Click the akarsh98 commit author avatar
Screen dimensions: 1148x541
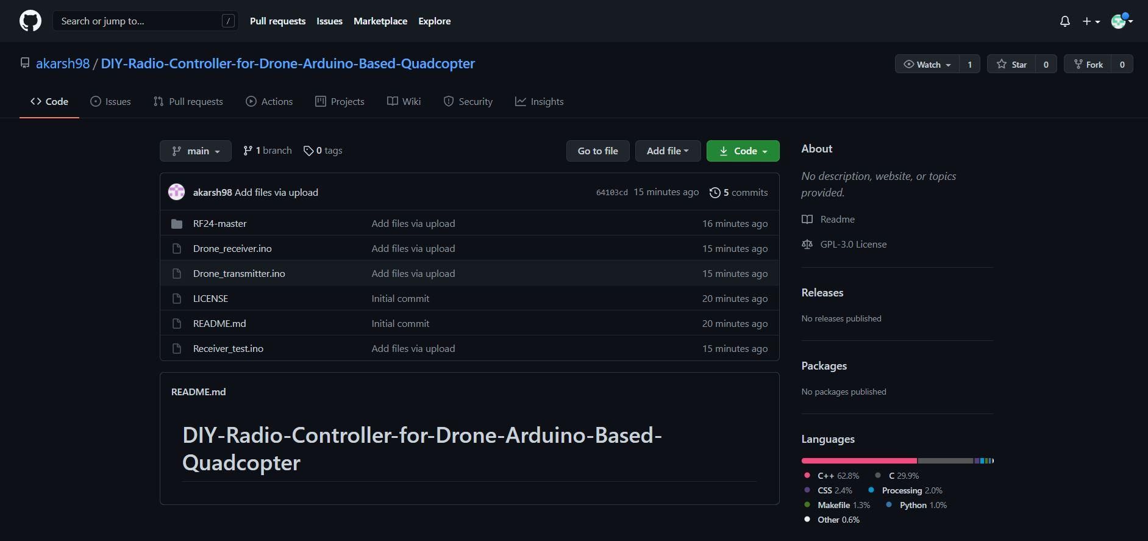click(177, 192)
